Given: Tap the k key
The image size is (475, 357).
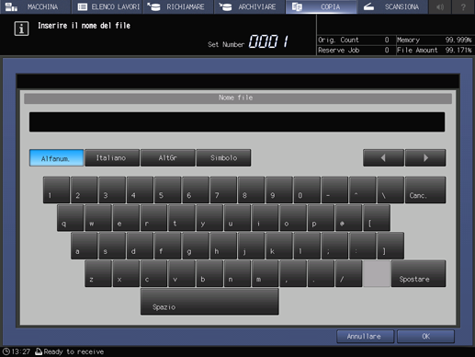Looking at the screenshot, I should click(x=279, y=246).
